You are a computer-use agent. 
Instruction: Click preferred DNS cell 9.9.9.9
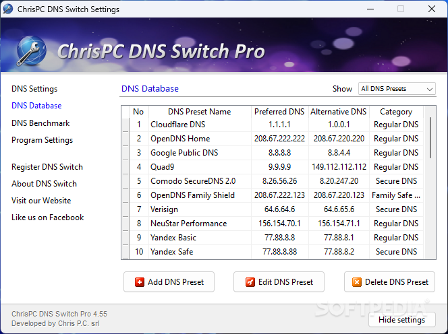point(279,167)
